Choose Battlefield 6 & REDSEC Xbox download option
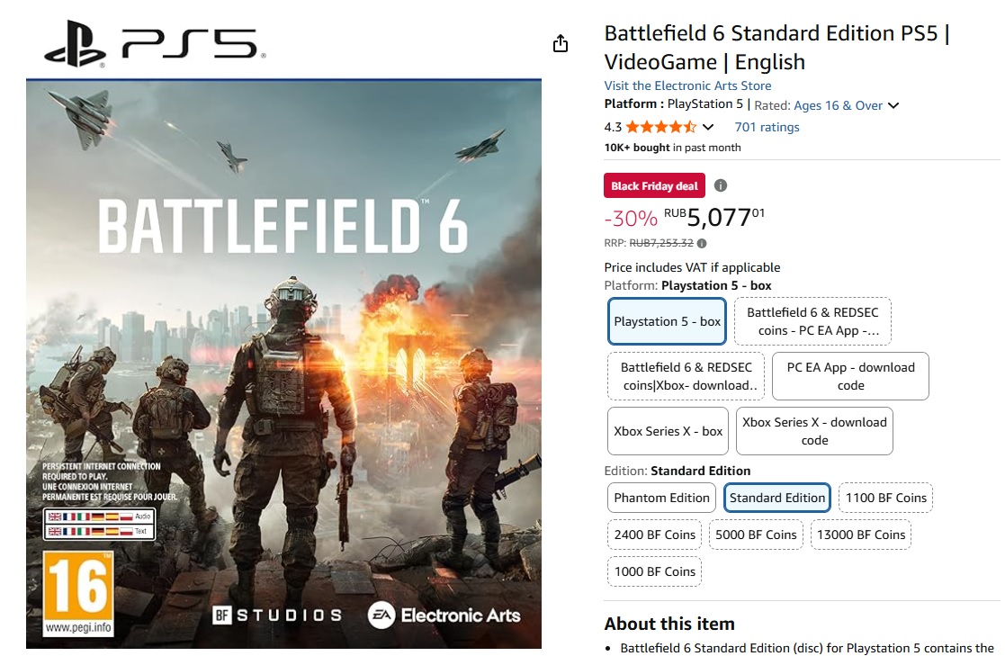 click(x=686, y=376)
